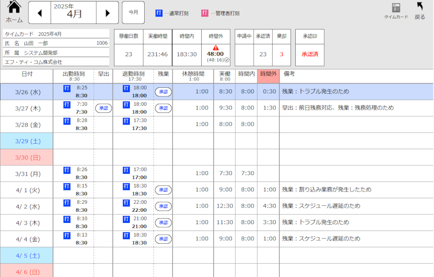Open the overtime approval badge for 4/1
Screen dimensions: 434x277
tap(163, 190)
